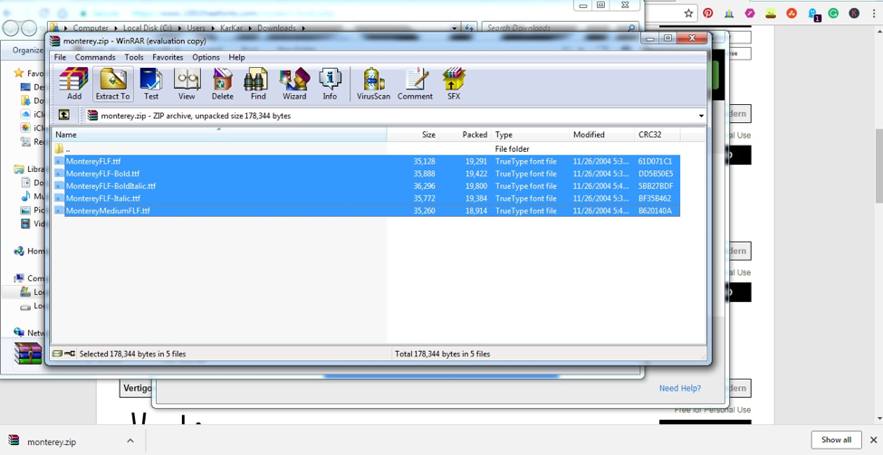Run the Test archive tool
883x455 pixels.
click(x=151, y=84)
